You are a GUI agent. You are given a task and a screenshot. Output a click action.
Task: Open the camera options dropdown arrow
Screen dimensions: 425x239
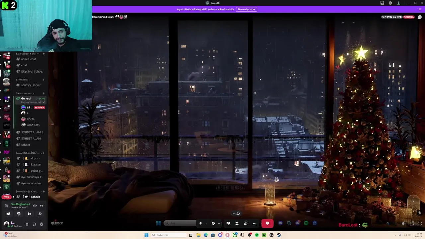click(x=219, y=224)
